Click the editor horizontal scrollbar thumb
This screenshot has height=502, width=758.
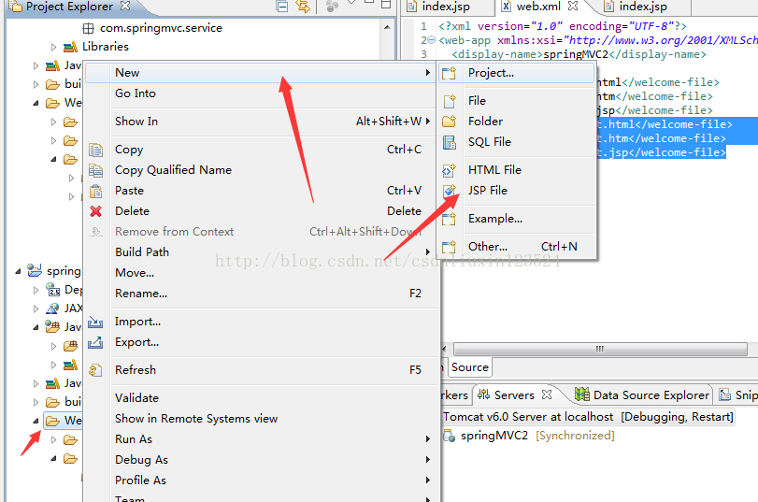click(x=600, y=349)
